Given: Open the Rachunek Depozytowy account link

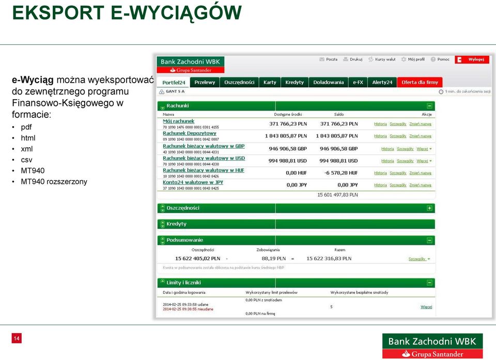Looking at the screenshot, I should click(x=190, y=133).
